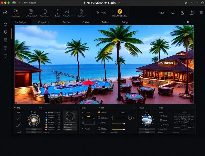This screenshot has height=156, width=205.
Task: Open the search magnifier tool
Action: pos(173,12)
